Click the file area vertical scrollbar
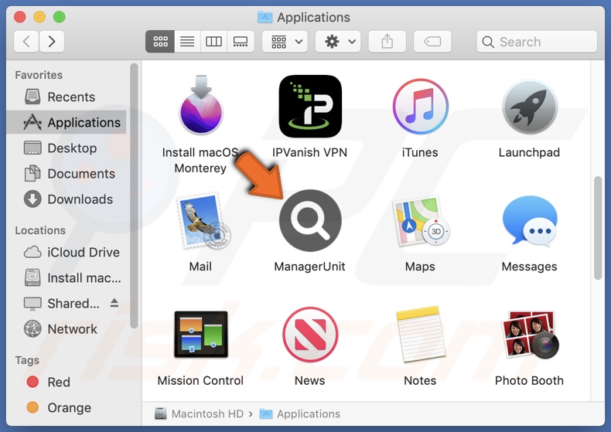This screenshot has width=611, height=432. 598,228
